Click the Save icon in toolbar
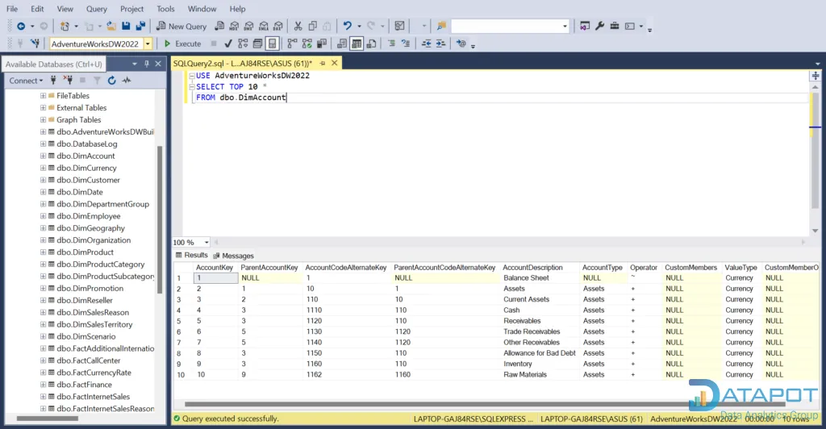Image resolution: width=826 pixels, height=429 pixels. pos(126,26)
